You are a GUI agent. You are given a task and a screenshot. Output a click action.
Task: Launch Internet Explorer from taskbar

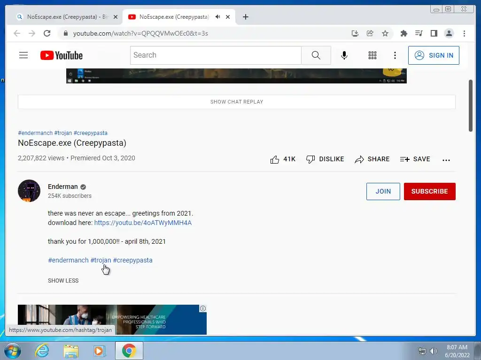[42, 351]
